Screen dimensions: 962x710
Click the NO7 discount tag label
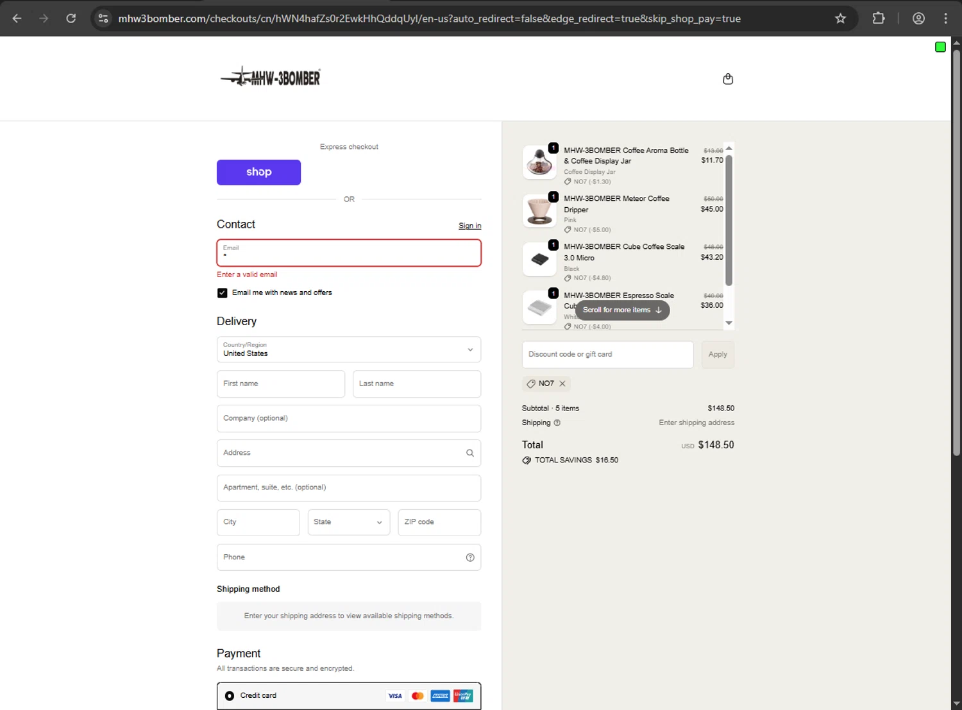(546, 384)
